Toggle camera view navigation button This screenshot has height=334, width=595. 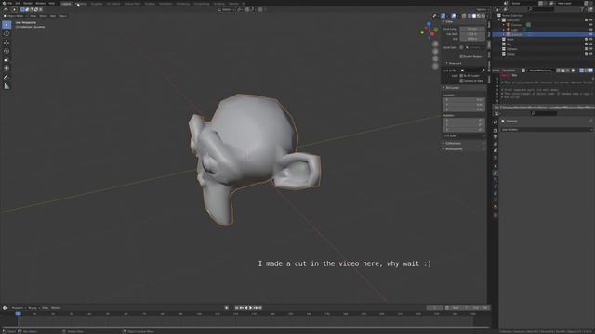435,59
